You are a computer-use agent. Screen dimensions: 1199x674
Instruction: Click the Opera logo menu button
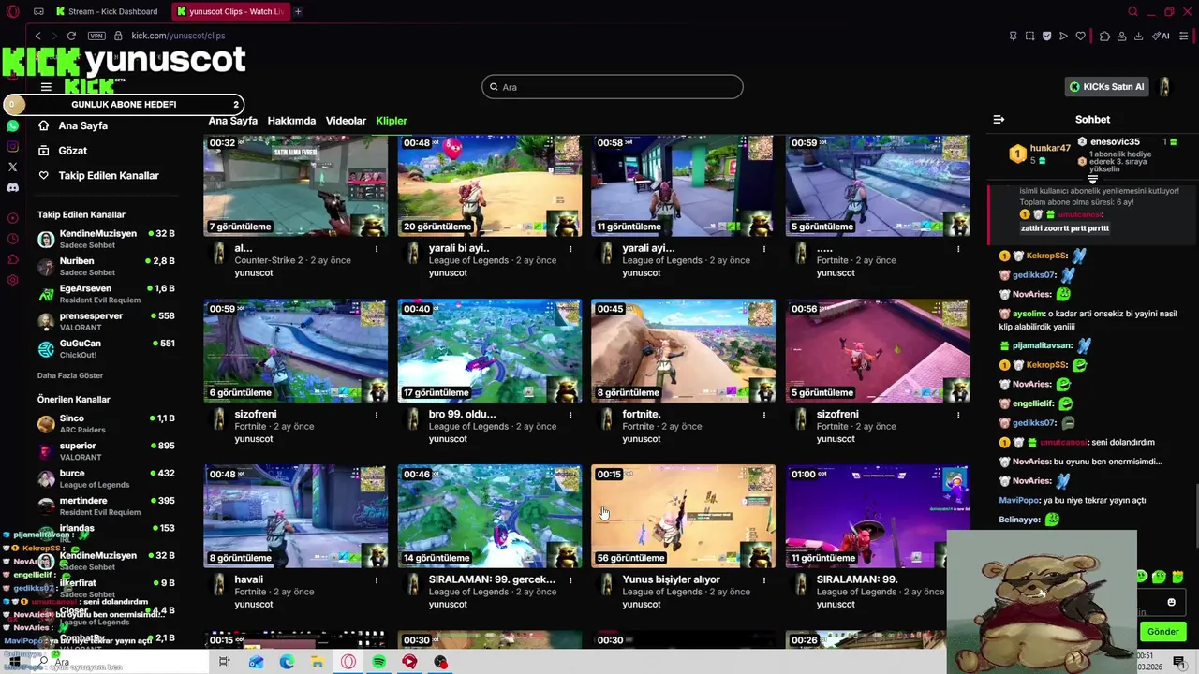(12, 11)
